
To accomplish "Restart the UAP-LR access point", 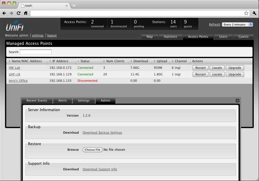I will pyautogui.click(x=201, y=74).
